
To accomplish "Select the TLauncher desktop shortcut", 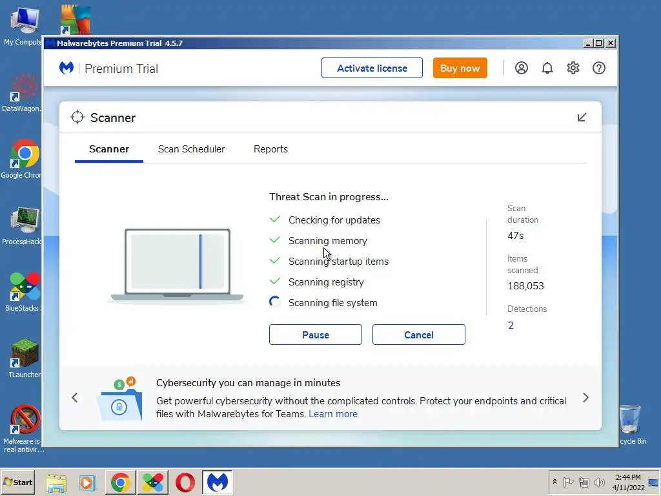I will tap(24, 358).
